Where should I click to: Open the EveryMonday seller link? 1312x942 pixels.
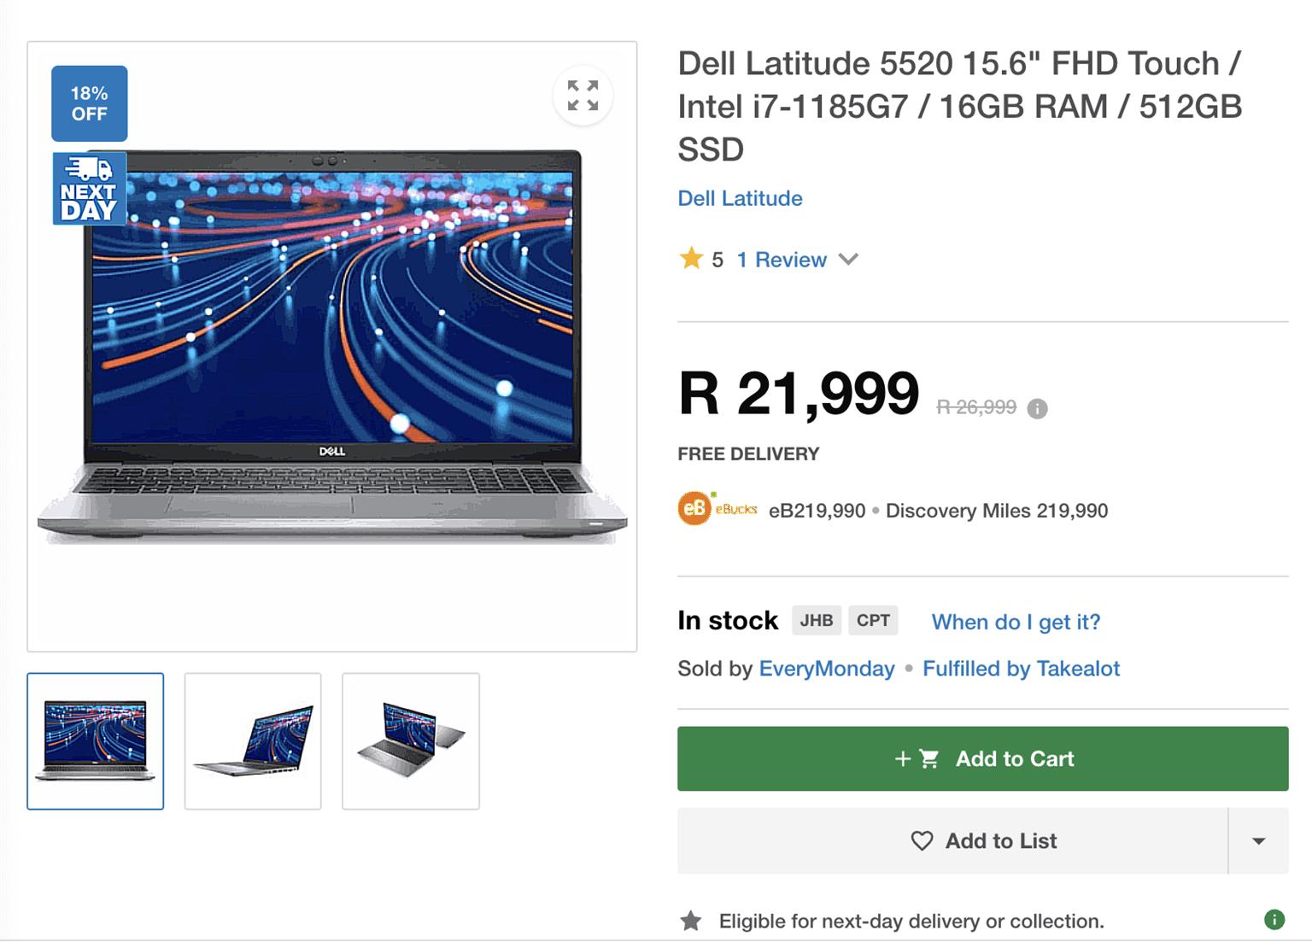coord(826,669)
